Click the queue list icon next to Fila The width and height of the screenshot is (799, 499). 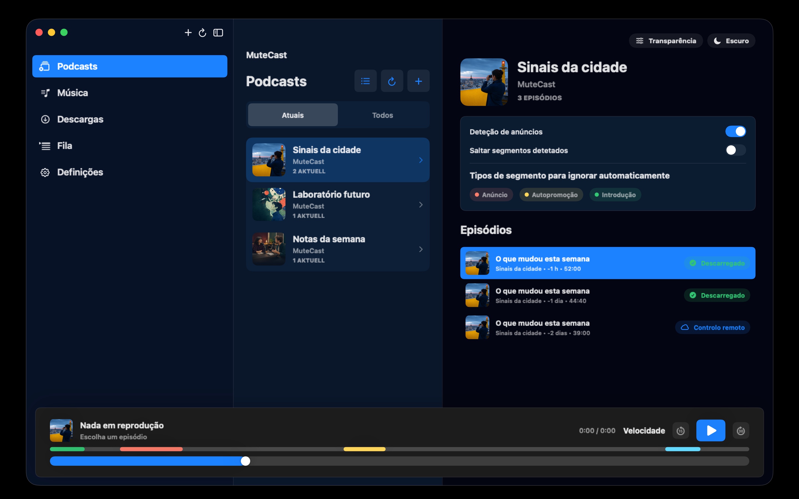pyautogui.click(x=45, y=146)
